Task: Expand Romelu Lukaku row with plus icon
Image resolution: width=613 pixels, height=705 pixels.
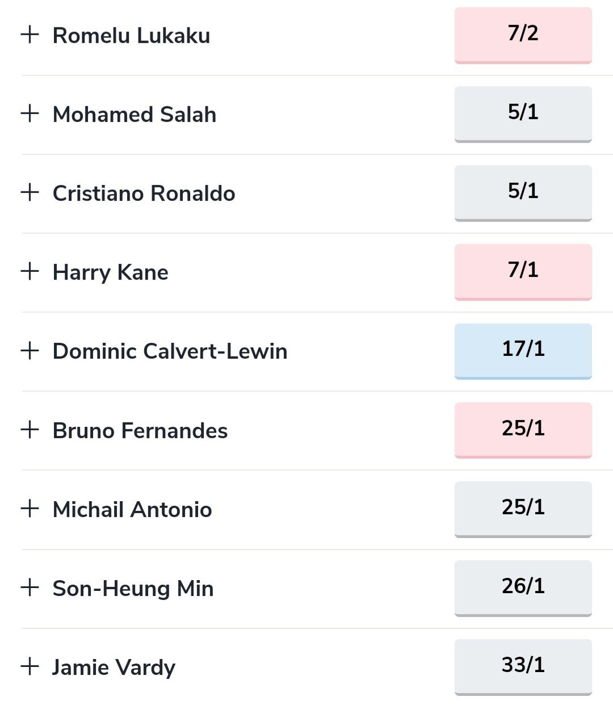Action: pyautogui.click(x=30, y=35)
